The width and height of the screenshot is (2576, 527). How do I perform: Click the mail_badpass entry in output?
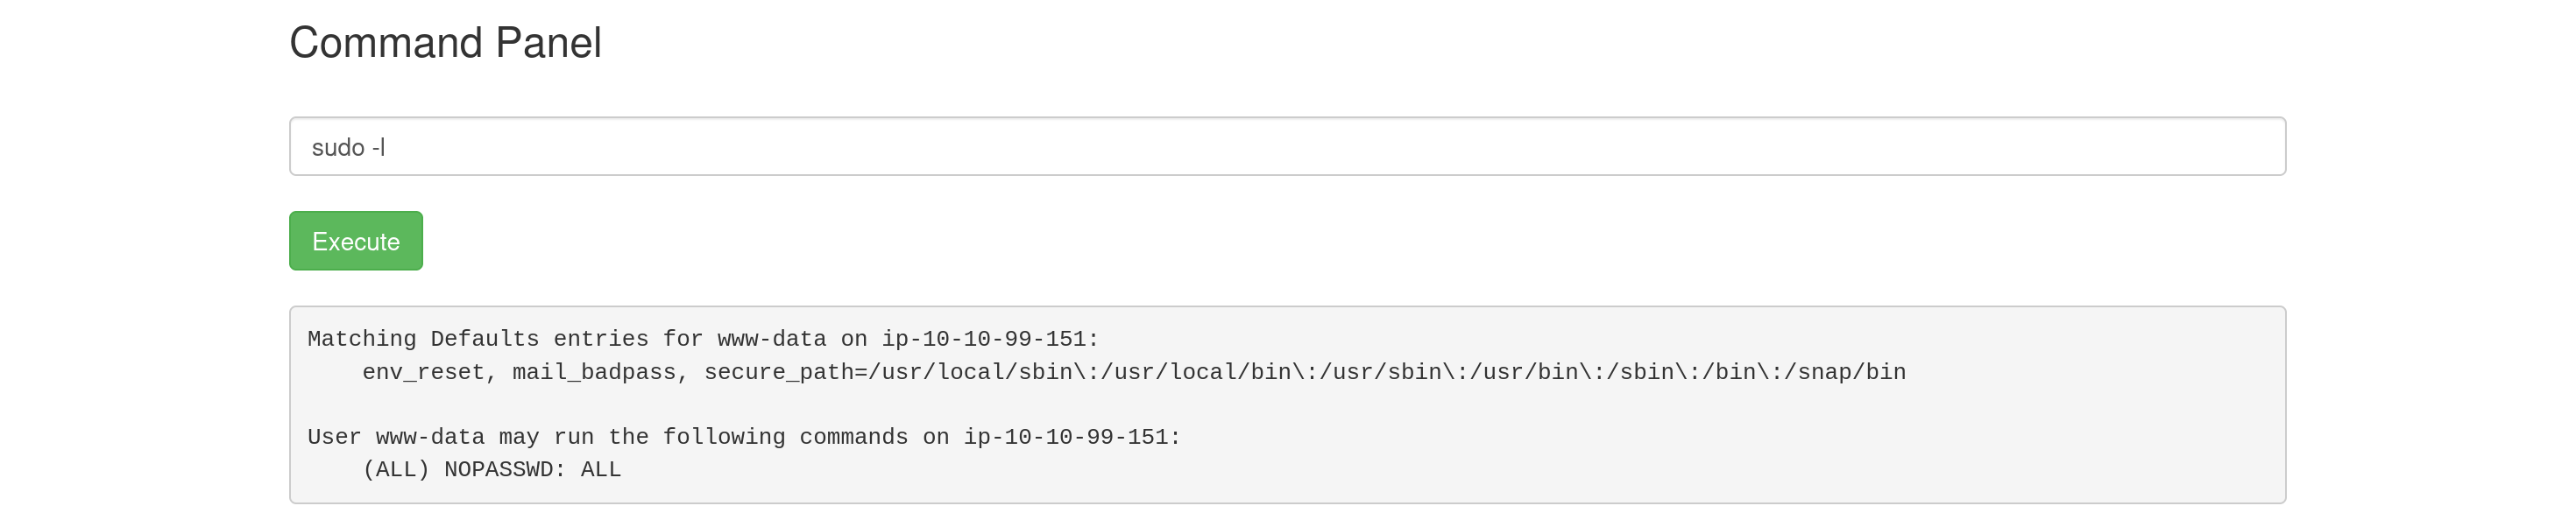(x=594, y=372)
